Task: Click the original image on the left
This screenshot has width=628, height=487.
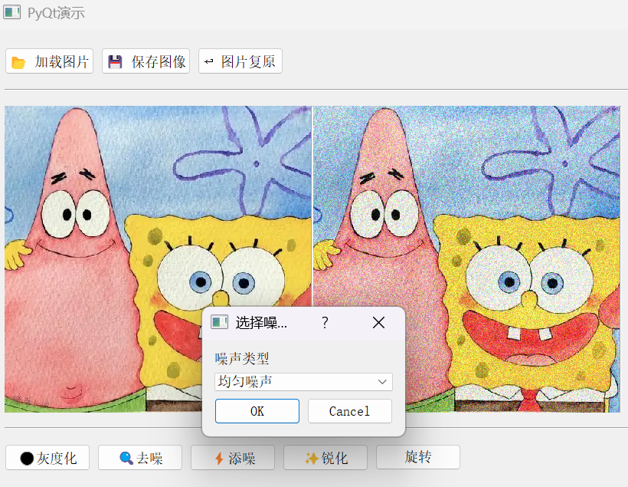Action: (158, 259)
